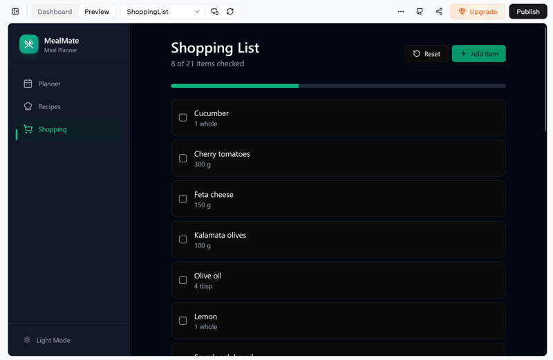Click the Light Mode sun icon

click(x=27, y=340)
